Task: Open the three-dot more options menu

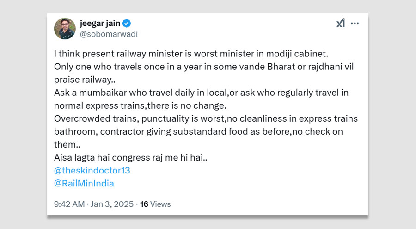Action: point(355,23)
